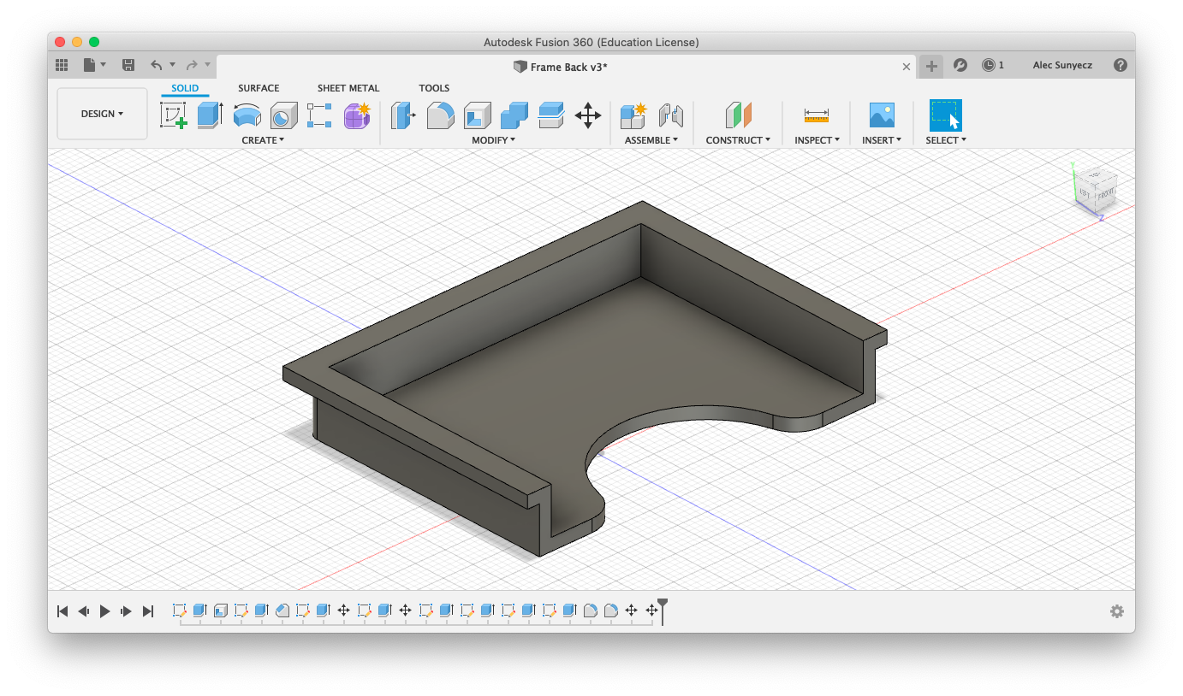Screen dimensions: 1183x696
Task: Open the DESIGN workspace dropdown
Action: [x=102, y=114]
